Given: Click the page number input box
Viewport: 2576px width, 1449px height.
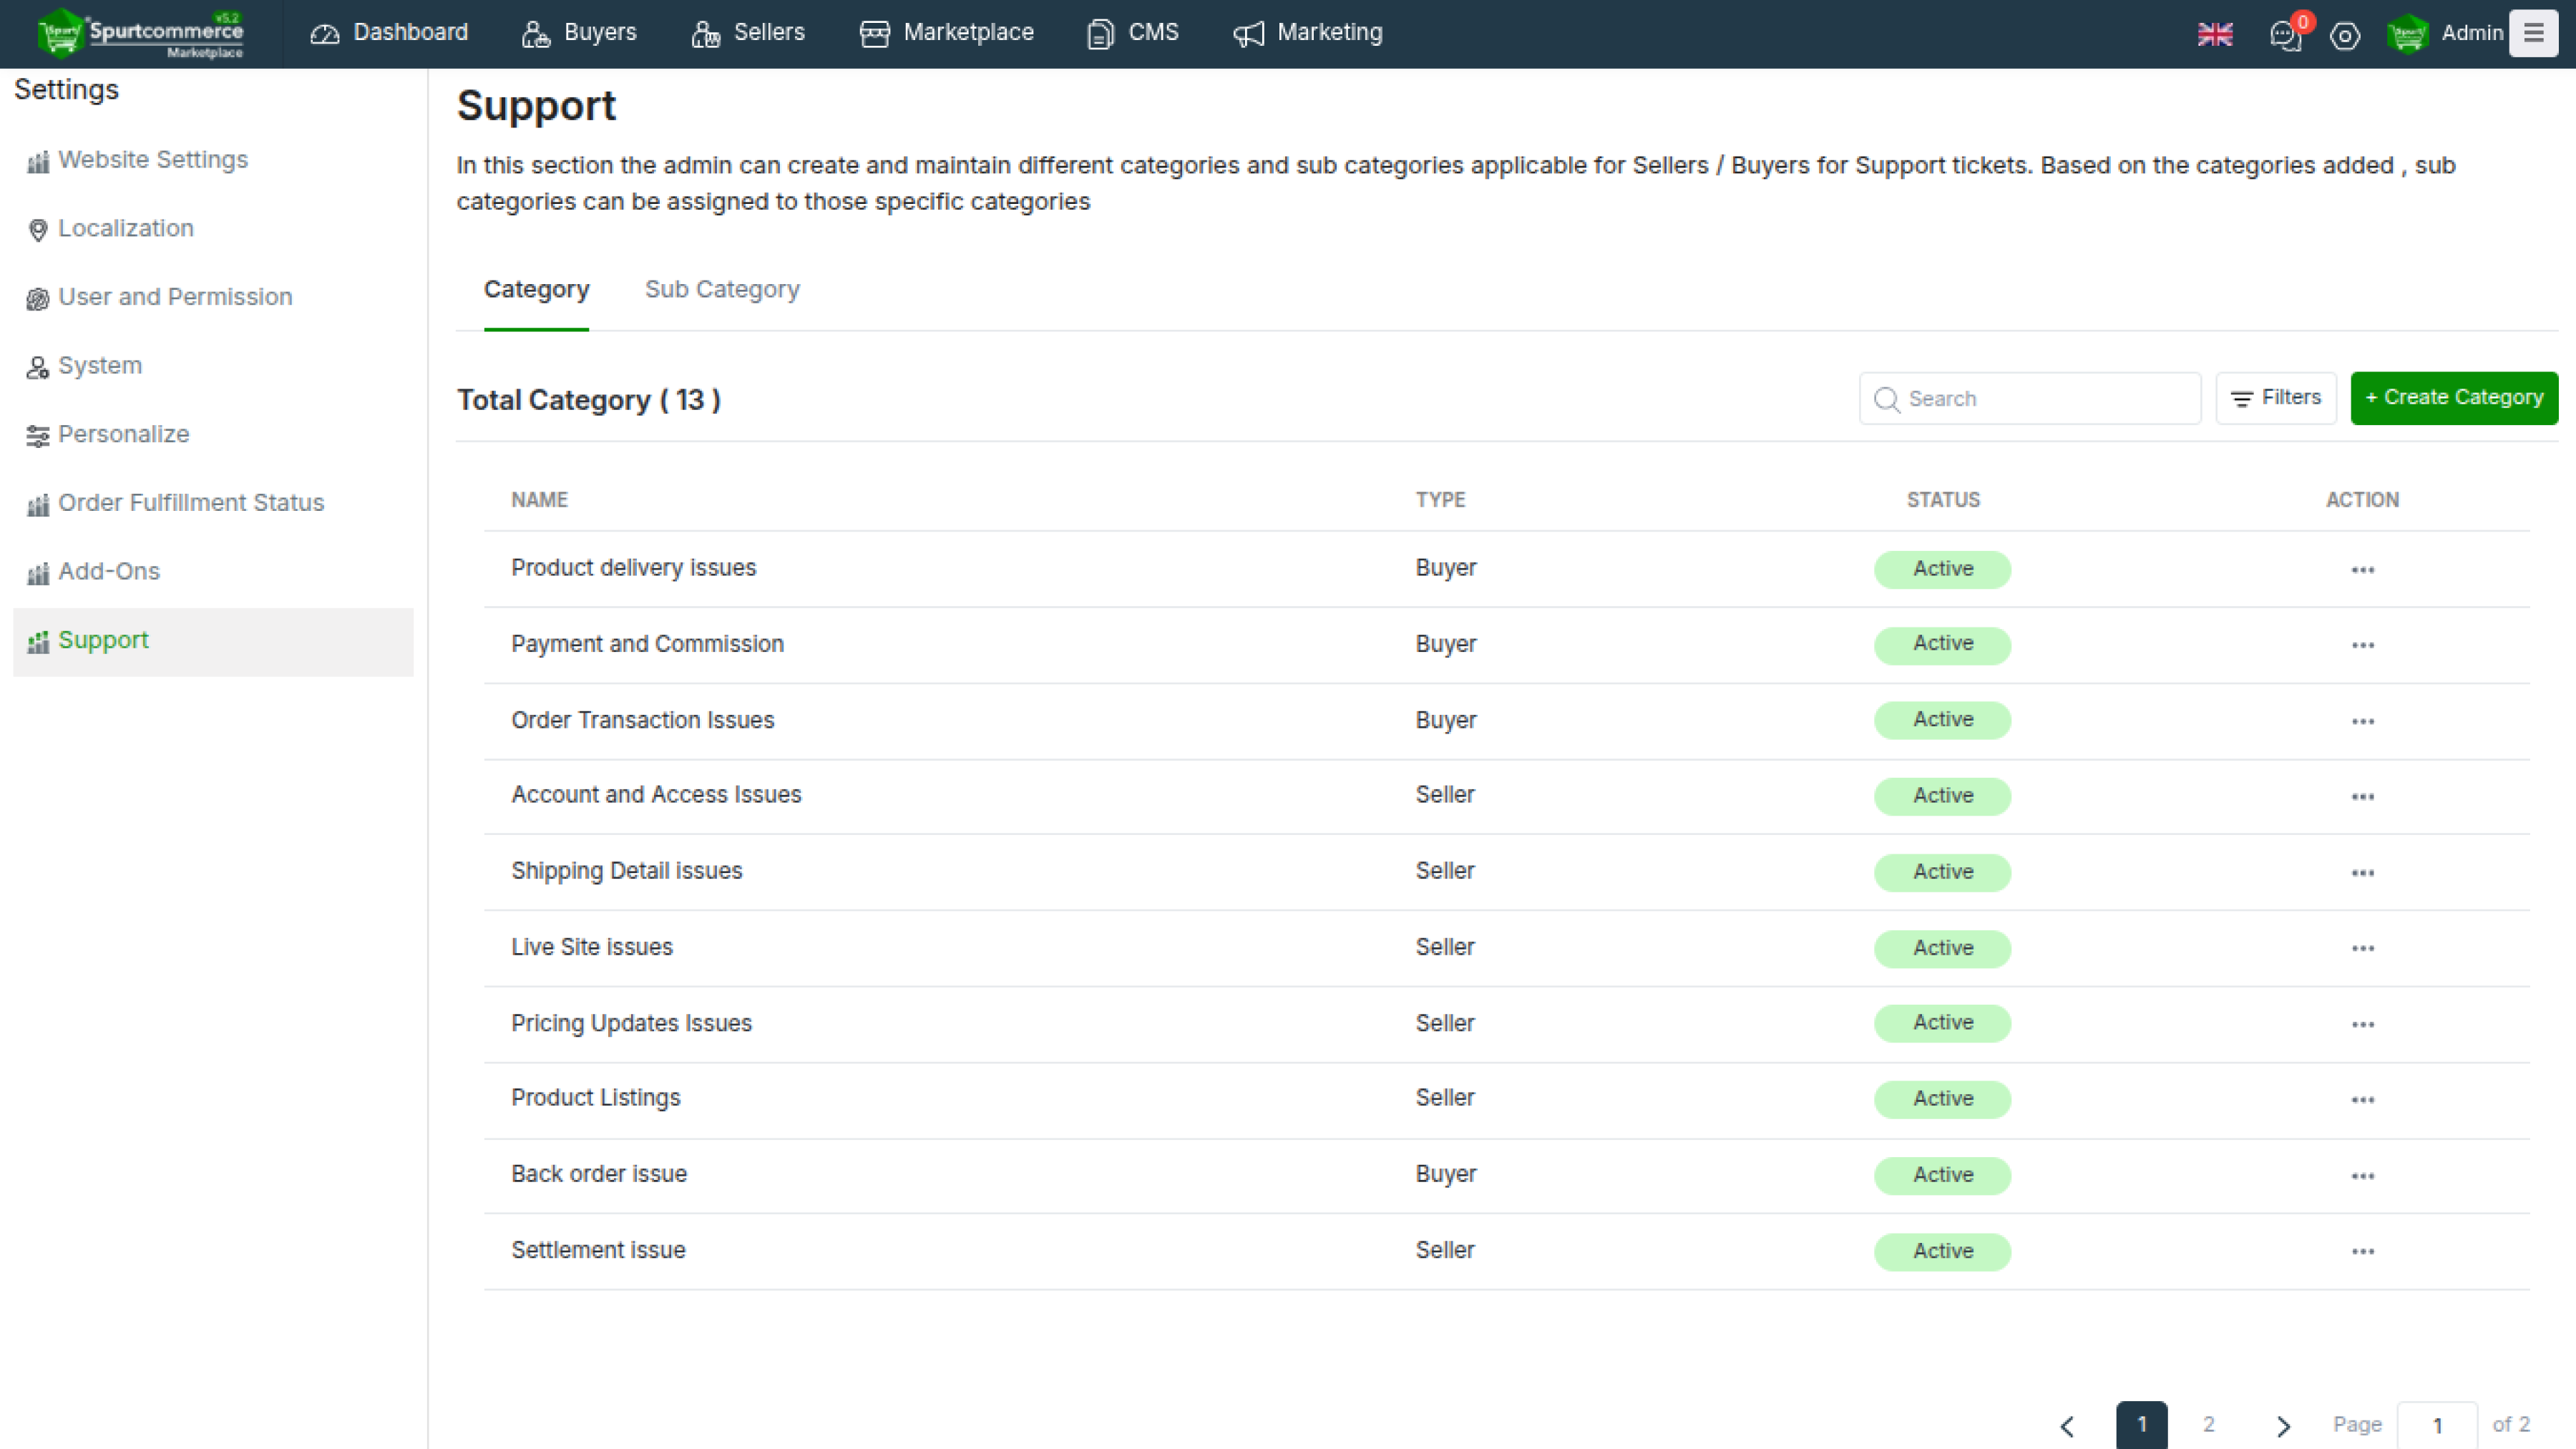Looking at the screenshot, I should (x=2437, y=1426).
